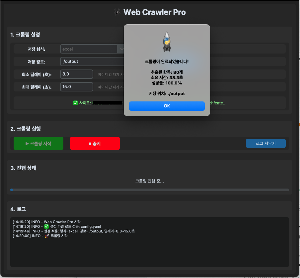Viewport: 300px width, 278px height.
Task: Click the green checkmark before 사이트 label
Action: [x=75, y=103]
